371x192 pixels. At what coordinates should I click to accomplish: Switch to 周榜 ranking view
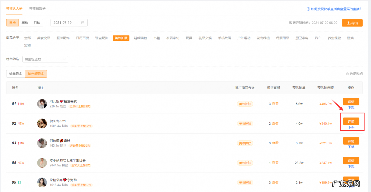[x=24, y=23]
